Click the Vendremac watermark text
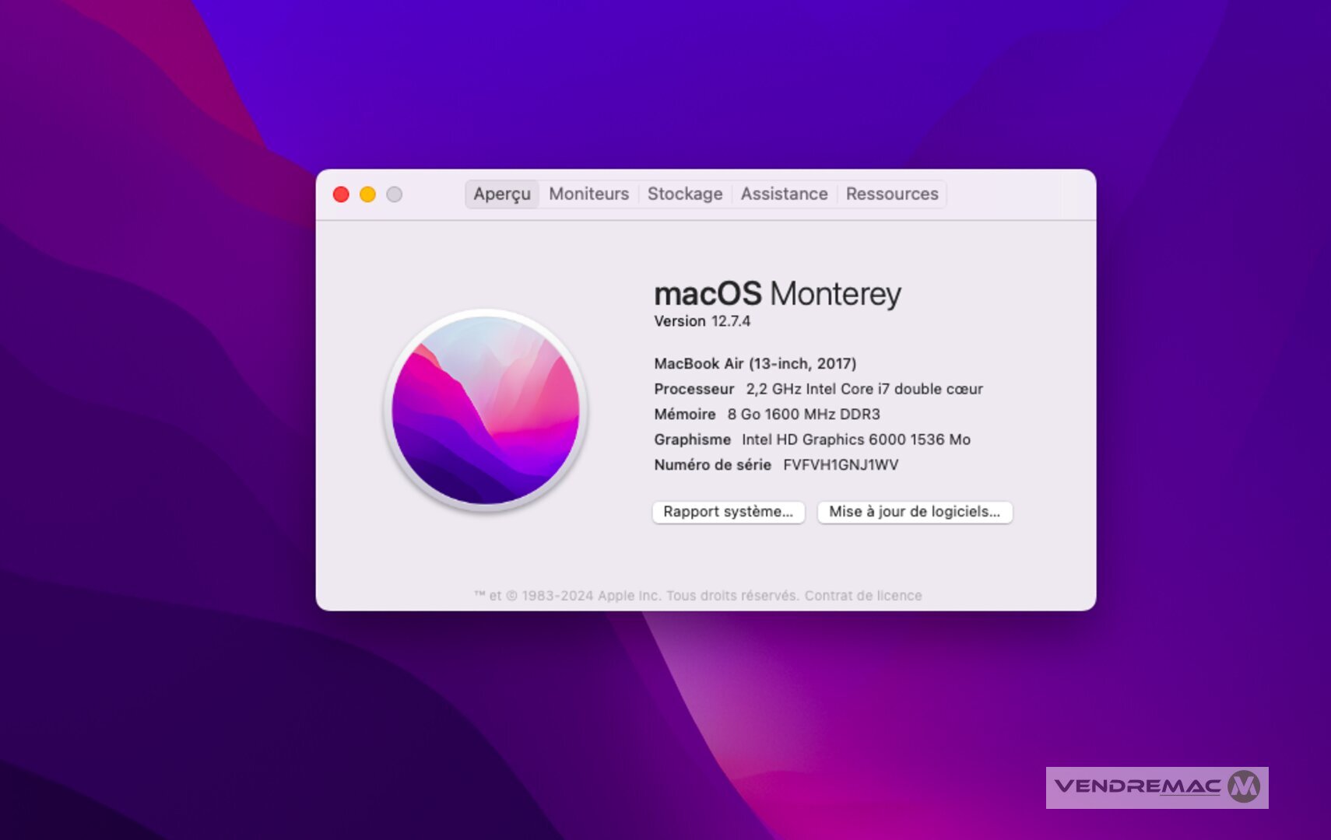The height and width of the screenshot is (840, 1331). tap(1137, 787)
